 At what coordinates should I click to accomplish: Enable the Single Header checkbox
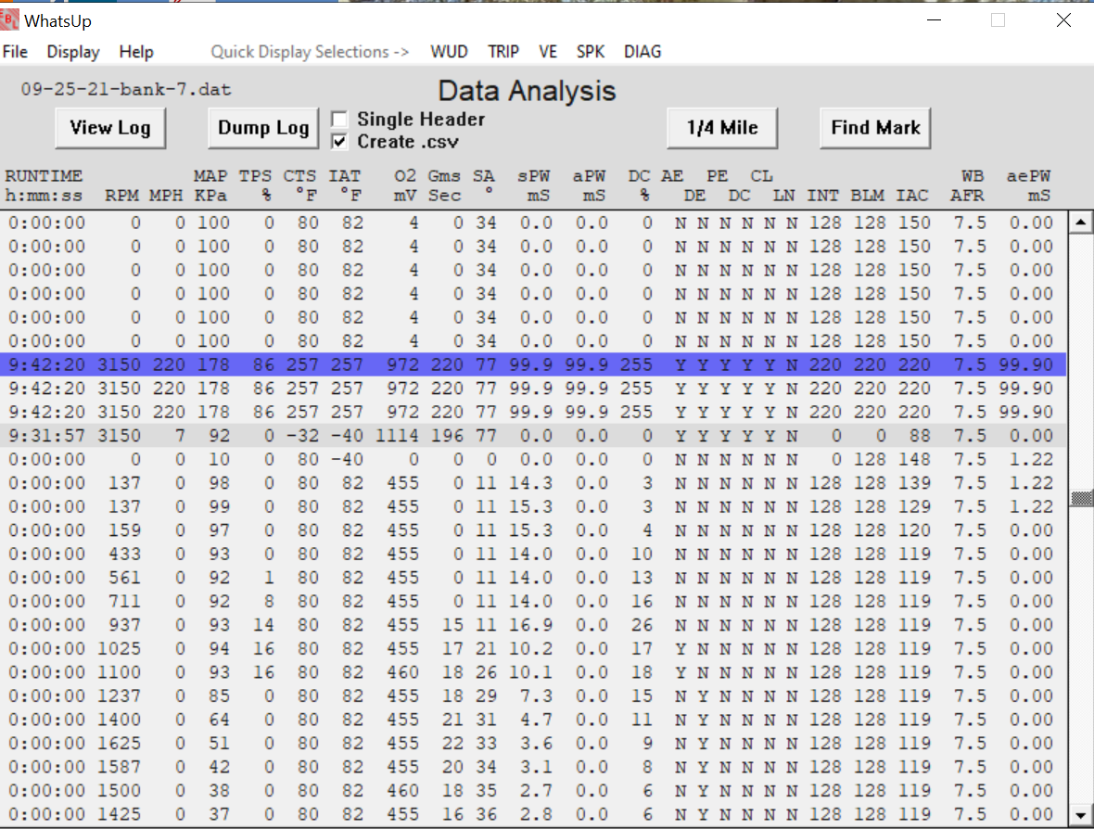[340, 120]
